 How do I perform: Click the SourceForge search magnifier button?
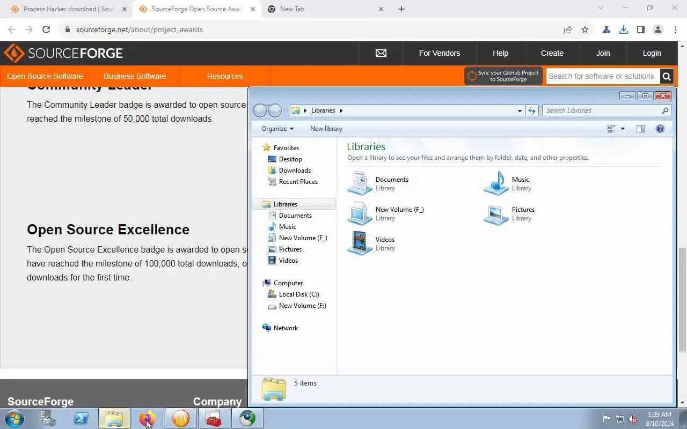[667, 76]
